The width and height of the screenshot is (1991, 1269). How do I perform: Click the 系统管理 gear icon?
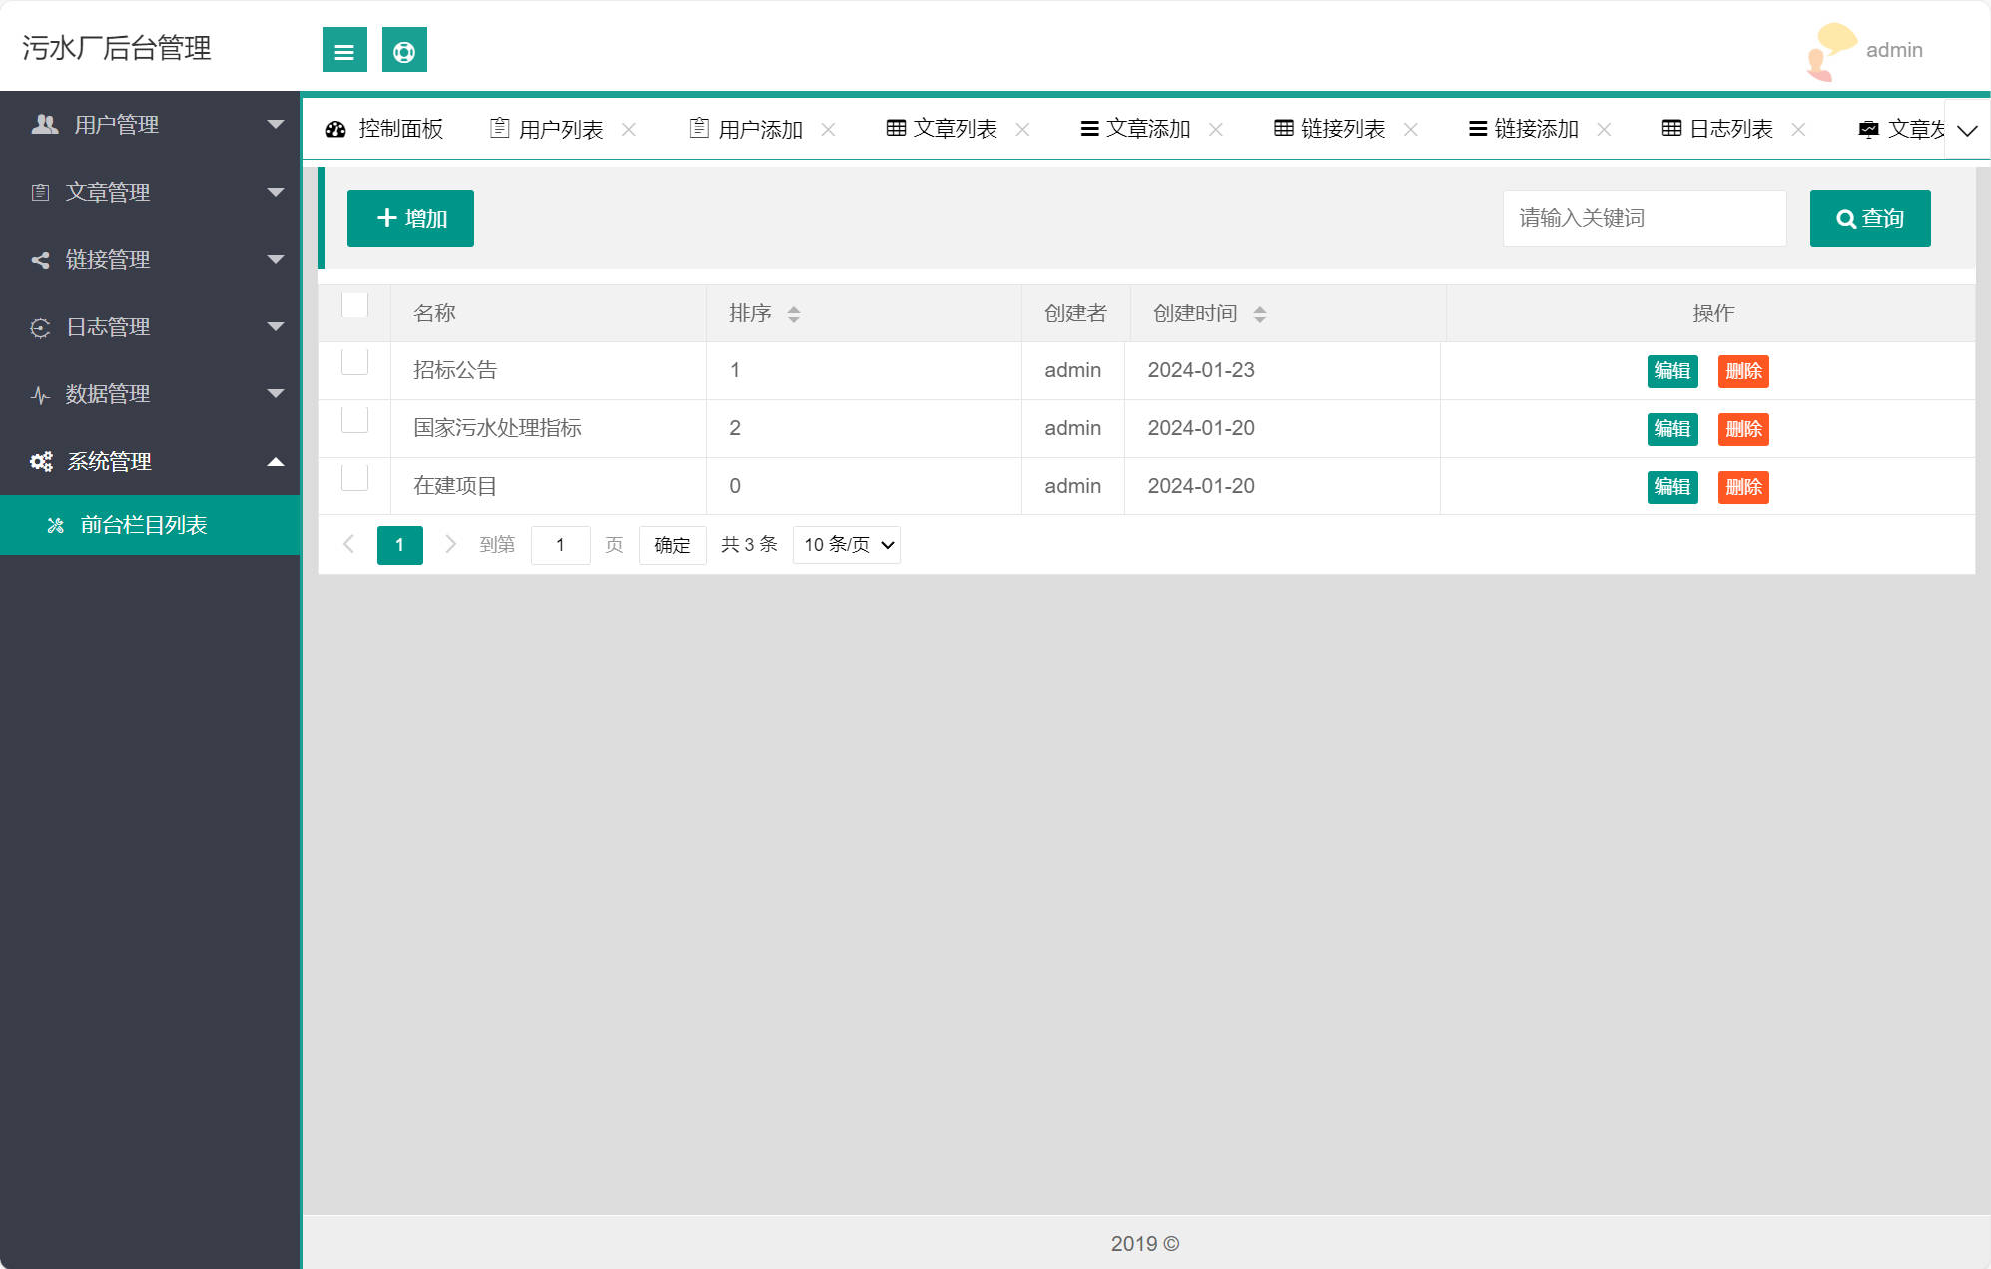(40, 461)
